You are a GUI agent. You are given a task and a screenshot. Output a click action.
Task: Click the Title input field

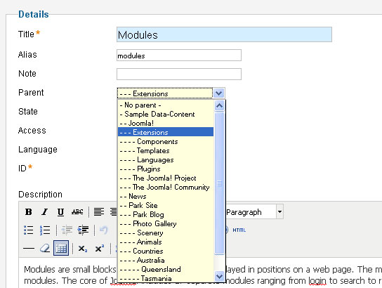(224, 34)
